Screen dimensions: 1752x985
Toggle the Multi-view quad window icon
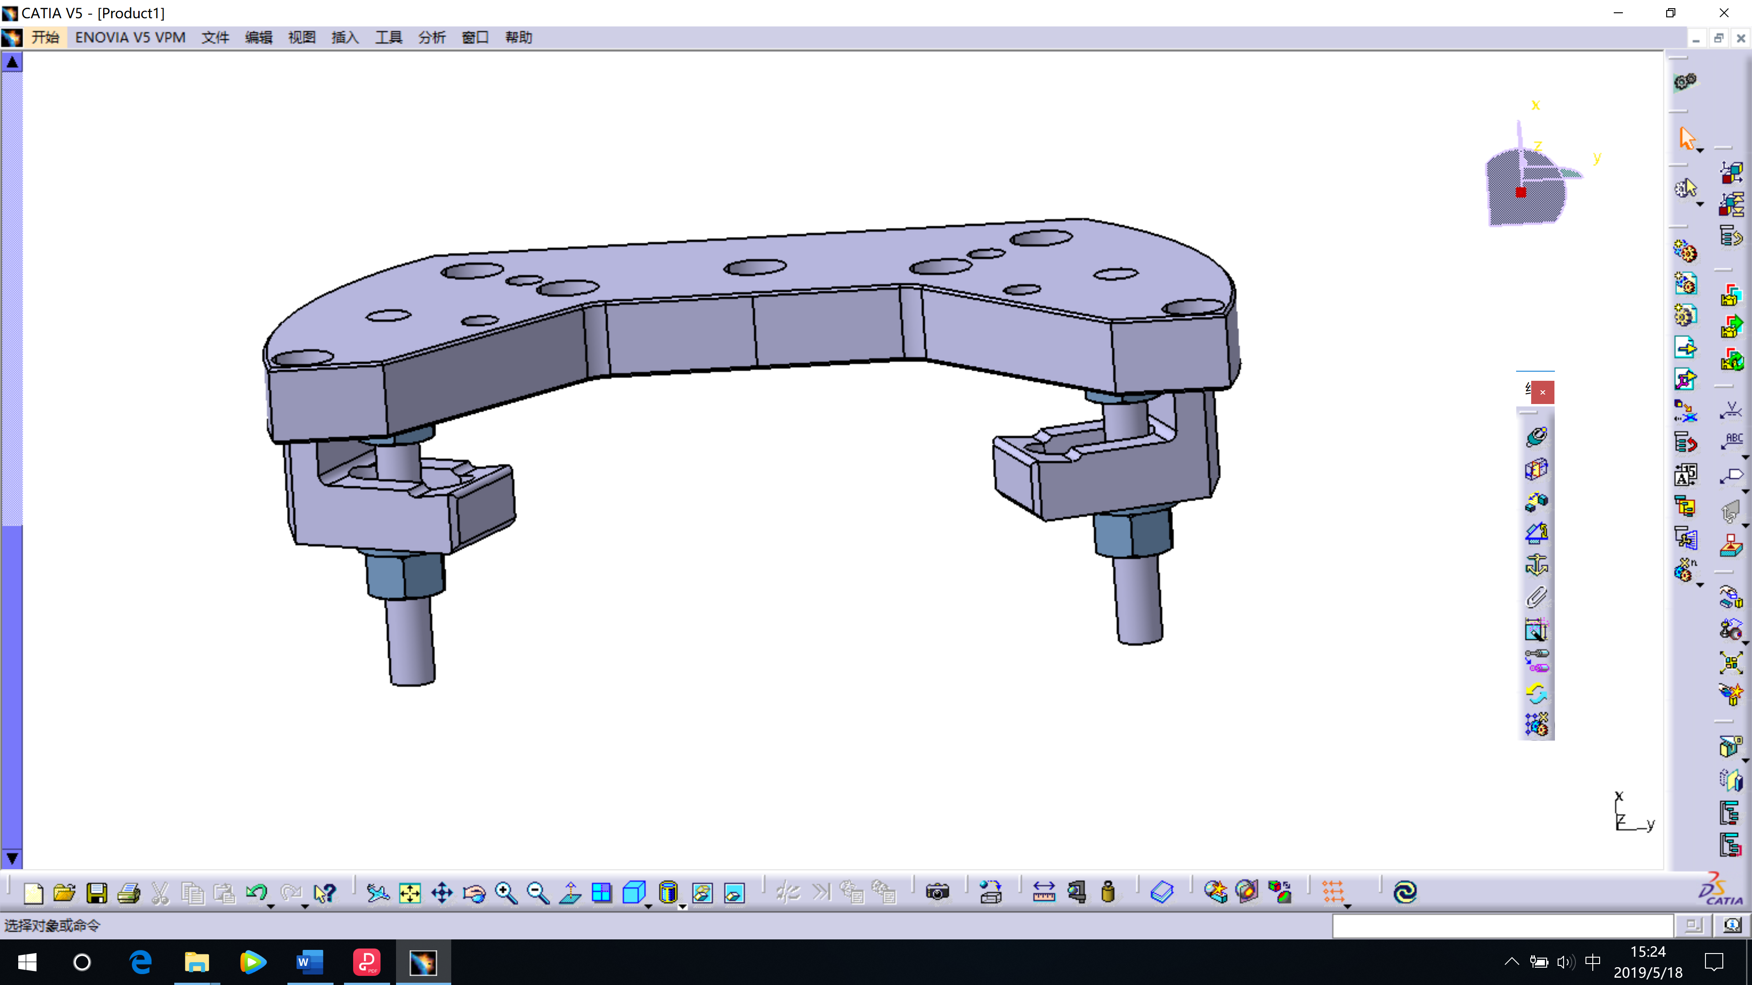pyautogui.click(x=602, y=892)
